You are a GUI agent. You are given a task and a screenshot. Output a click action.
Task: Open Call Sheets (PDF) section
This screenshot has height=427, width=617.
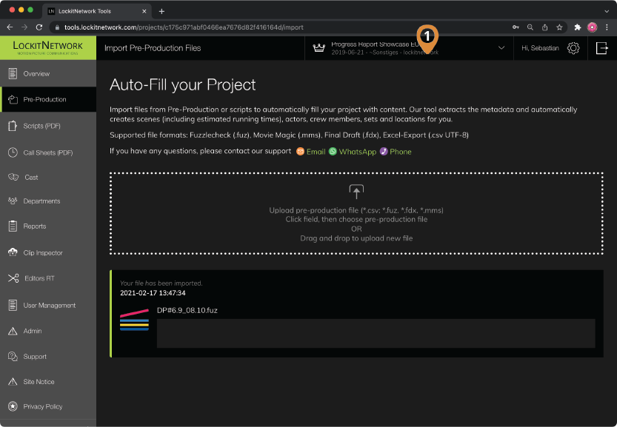pyautogui.click(x=48, y=152)
